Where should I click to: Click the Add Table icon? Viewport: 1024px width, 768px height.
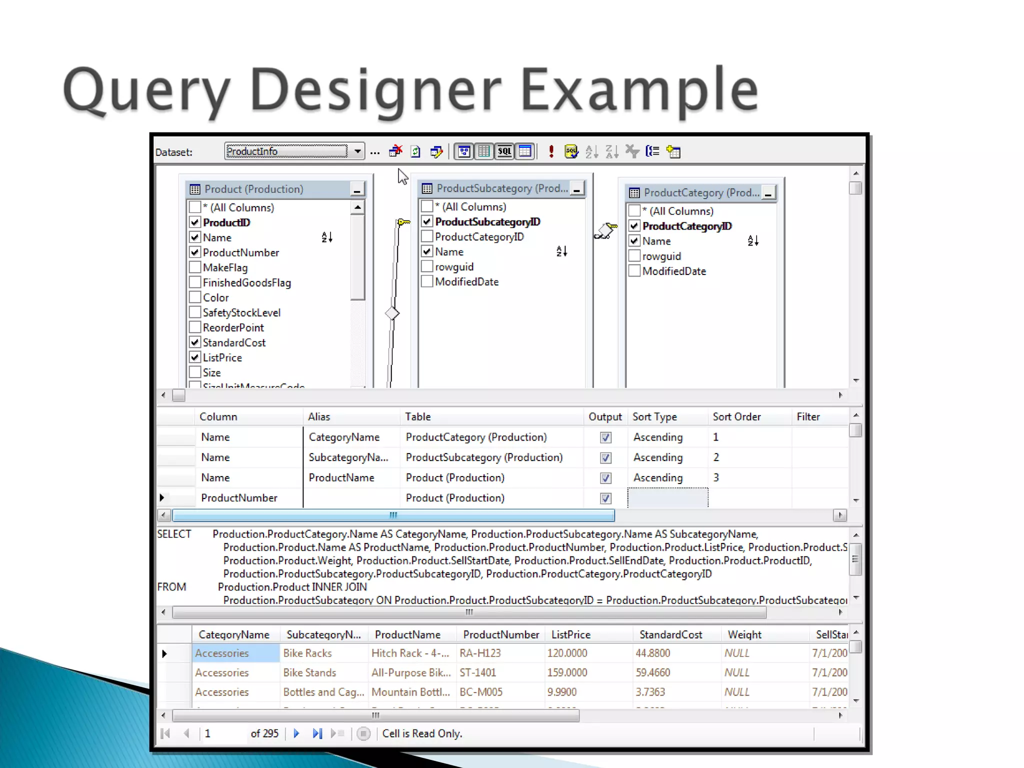(x=673, y=151)
